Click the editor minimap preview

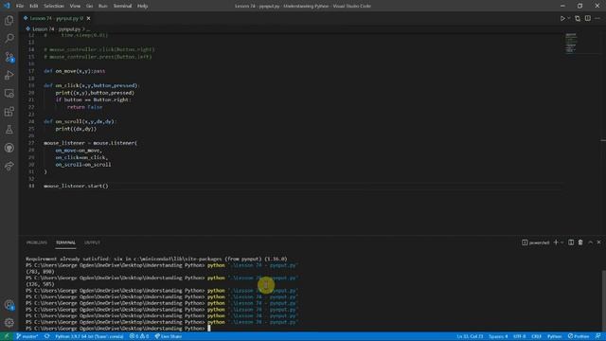pyautogui.click(x=571, y=43)
